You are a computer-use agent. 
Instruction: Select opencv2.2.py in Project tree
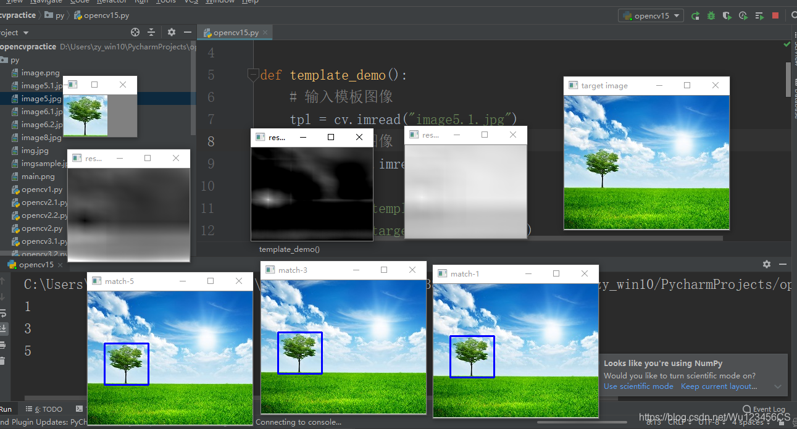(x=40, y=215)
